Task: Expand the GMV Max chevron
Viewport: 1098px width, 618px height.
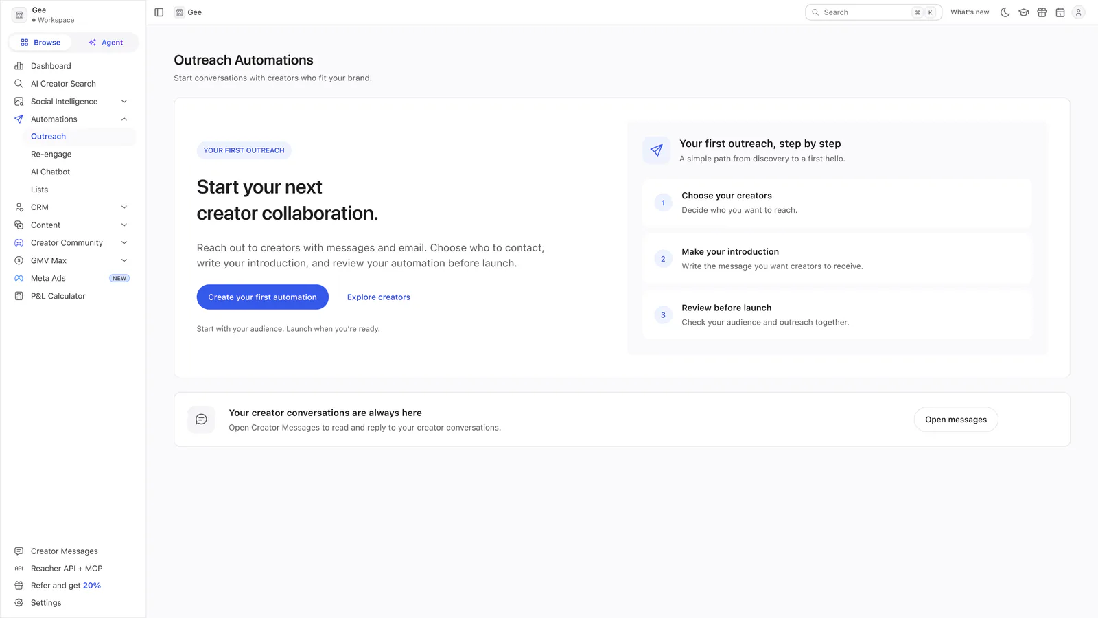Action: 124,261
